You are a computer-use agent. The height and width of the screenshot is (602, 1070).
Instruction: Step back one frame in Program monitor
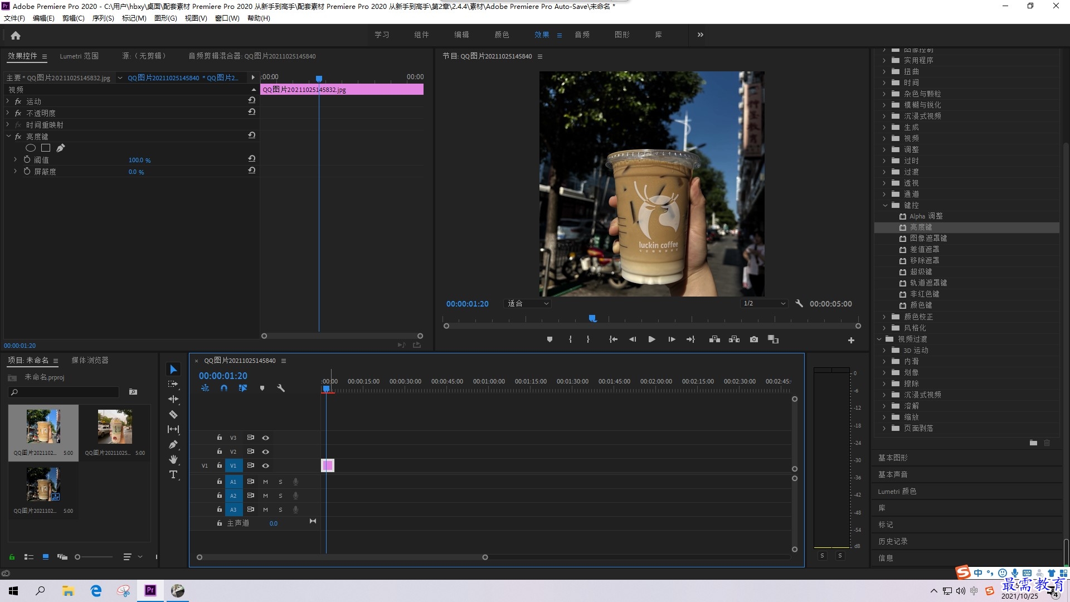pos(633,339)
